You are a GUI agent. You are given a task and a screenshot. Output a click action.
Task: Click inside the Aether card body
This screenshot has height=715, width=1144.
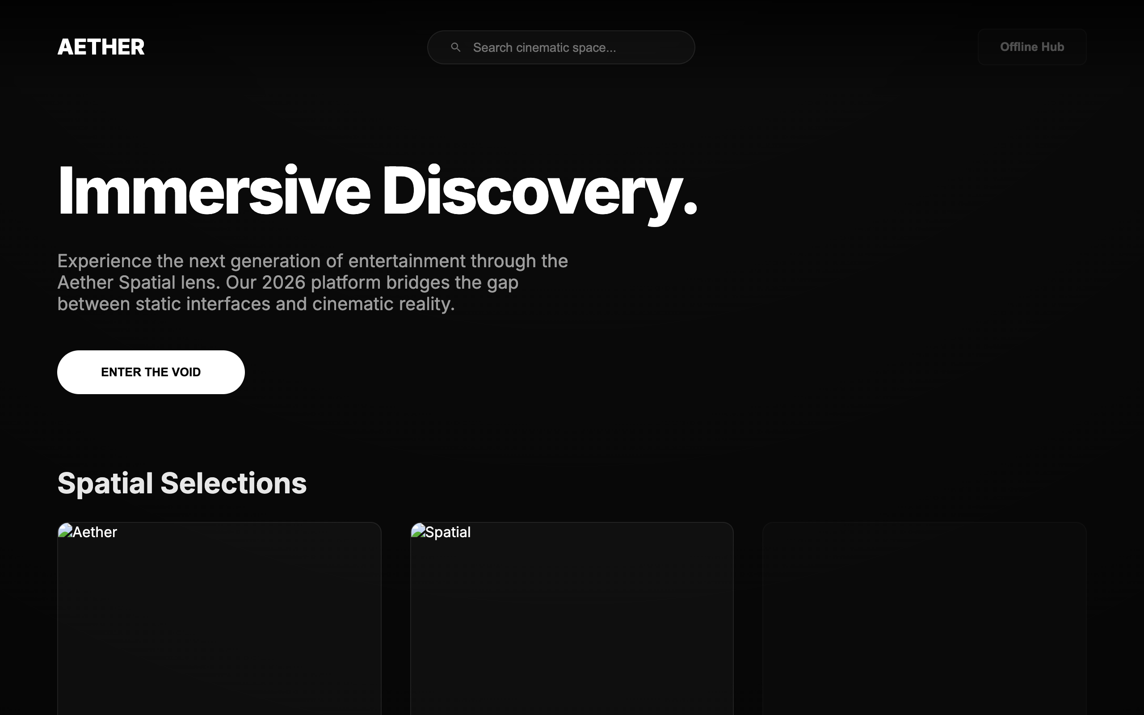click(219, 639)
